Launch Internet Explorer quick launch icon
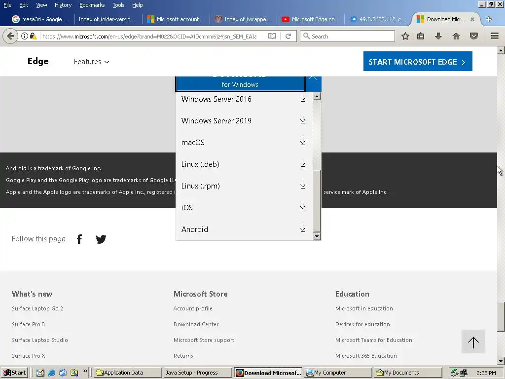 point(51,373)
